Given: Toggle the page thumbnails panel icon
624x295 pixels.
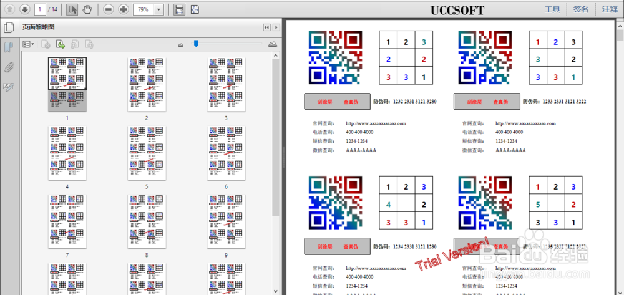Looking at the screenshot, I should [x=8, y=27].
